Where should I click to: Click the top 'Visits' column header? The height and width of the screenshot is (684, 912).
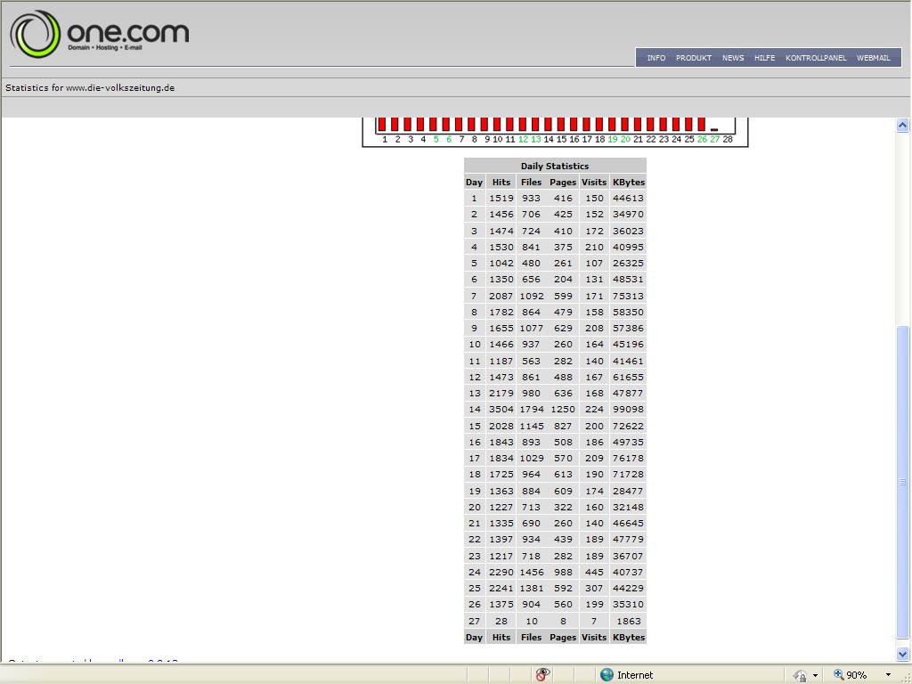594,182
